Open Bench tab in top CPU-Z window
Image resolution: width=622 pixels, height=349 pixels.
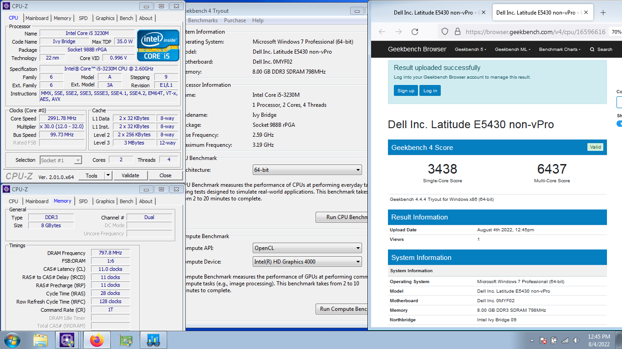(127, 18)
